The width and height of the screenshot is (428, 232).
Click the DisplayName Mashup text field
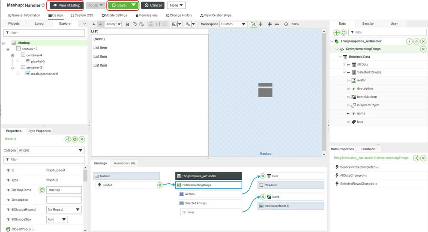tap(64, 190)
